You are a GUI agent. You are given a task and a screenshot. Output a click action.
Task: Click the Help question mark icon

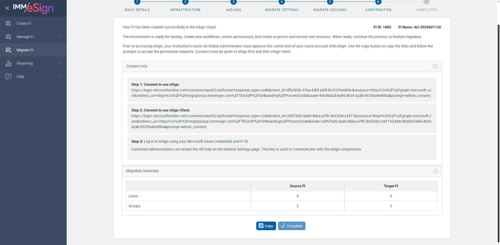point(8,77)
